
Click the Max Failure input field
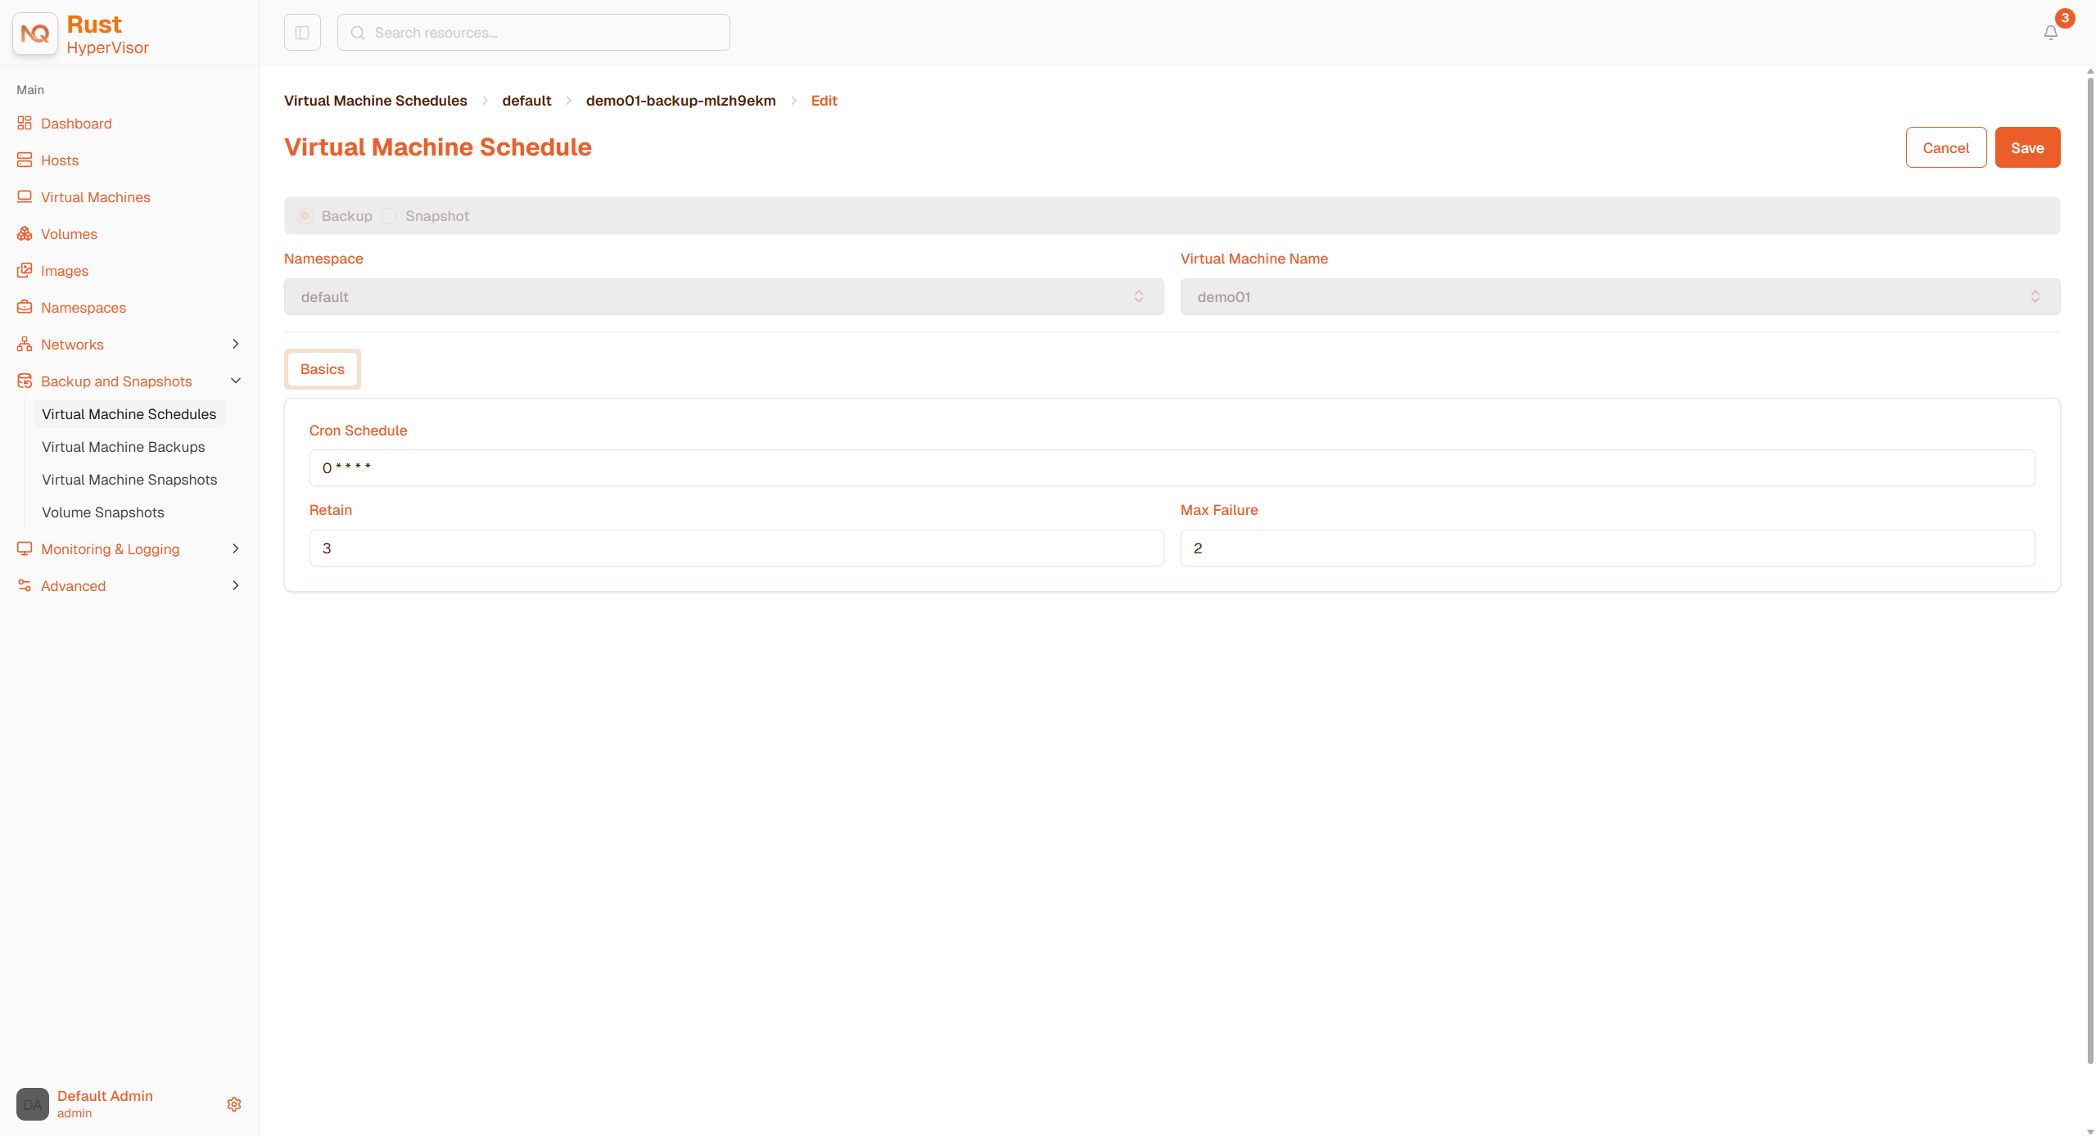coord(1607,548)
